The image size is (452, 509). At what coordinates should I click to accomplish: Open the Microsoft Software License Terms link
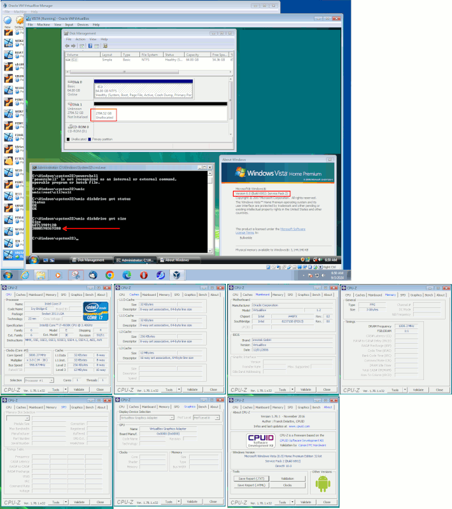[x=271, y=231]
